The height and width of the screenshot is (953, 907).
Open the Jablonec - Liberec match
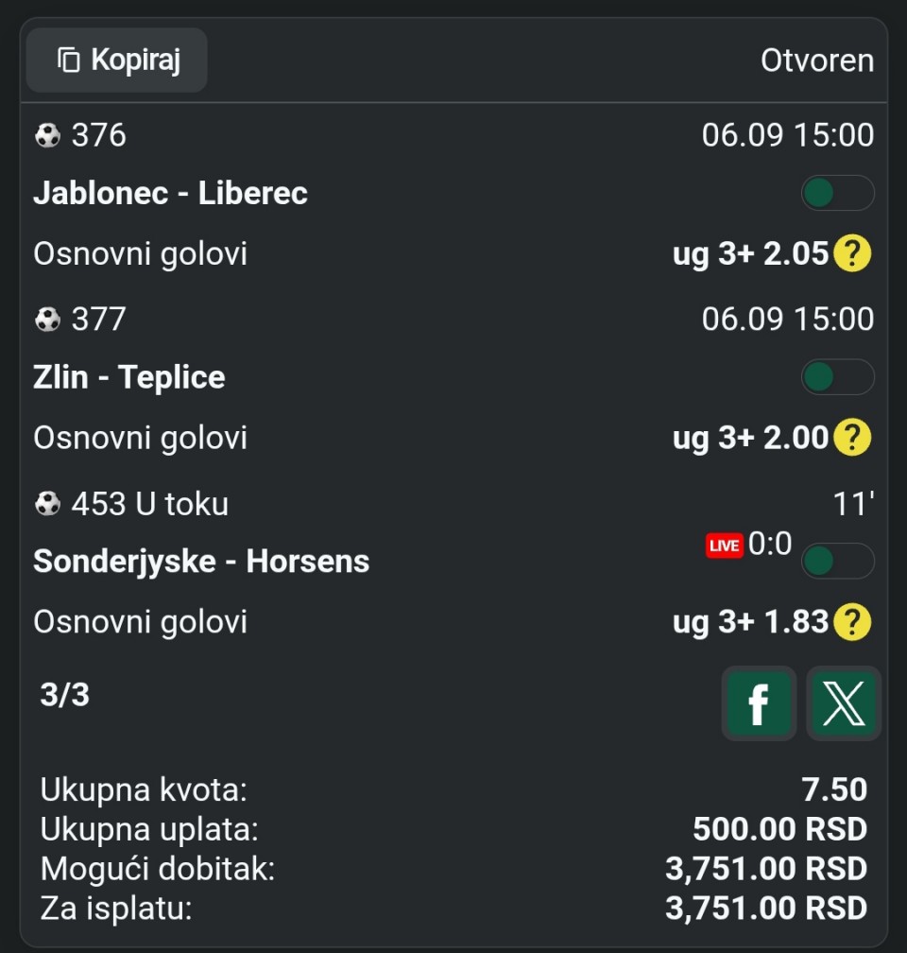pyautogui.click(x=170, y=193)
